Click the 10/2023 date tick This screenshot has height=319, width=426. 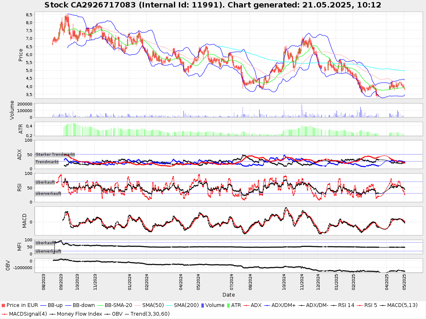77,282
